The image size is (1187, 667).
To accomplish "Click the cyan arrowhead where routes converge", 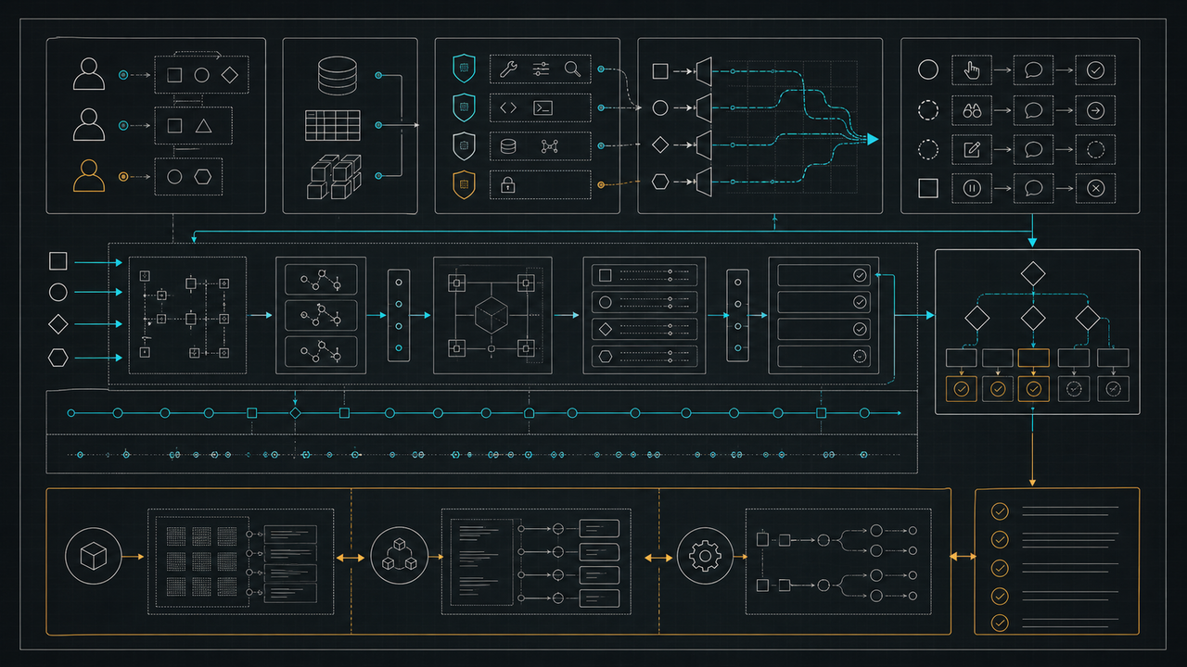I will [872, 139].
